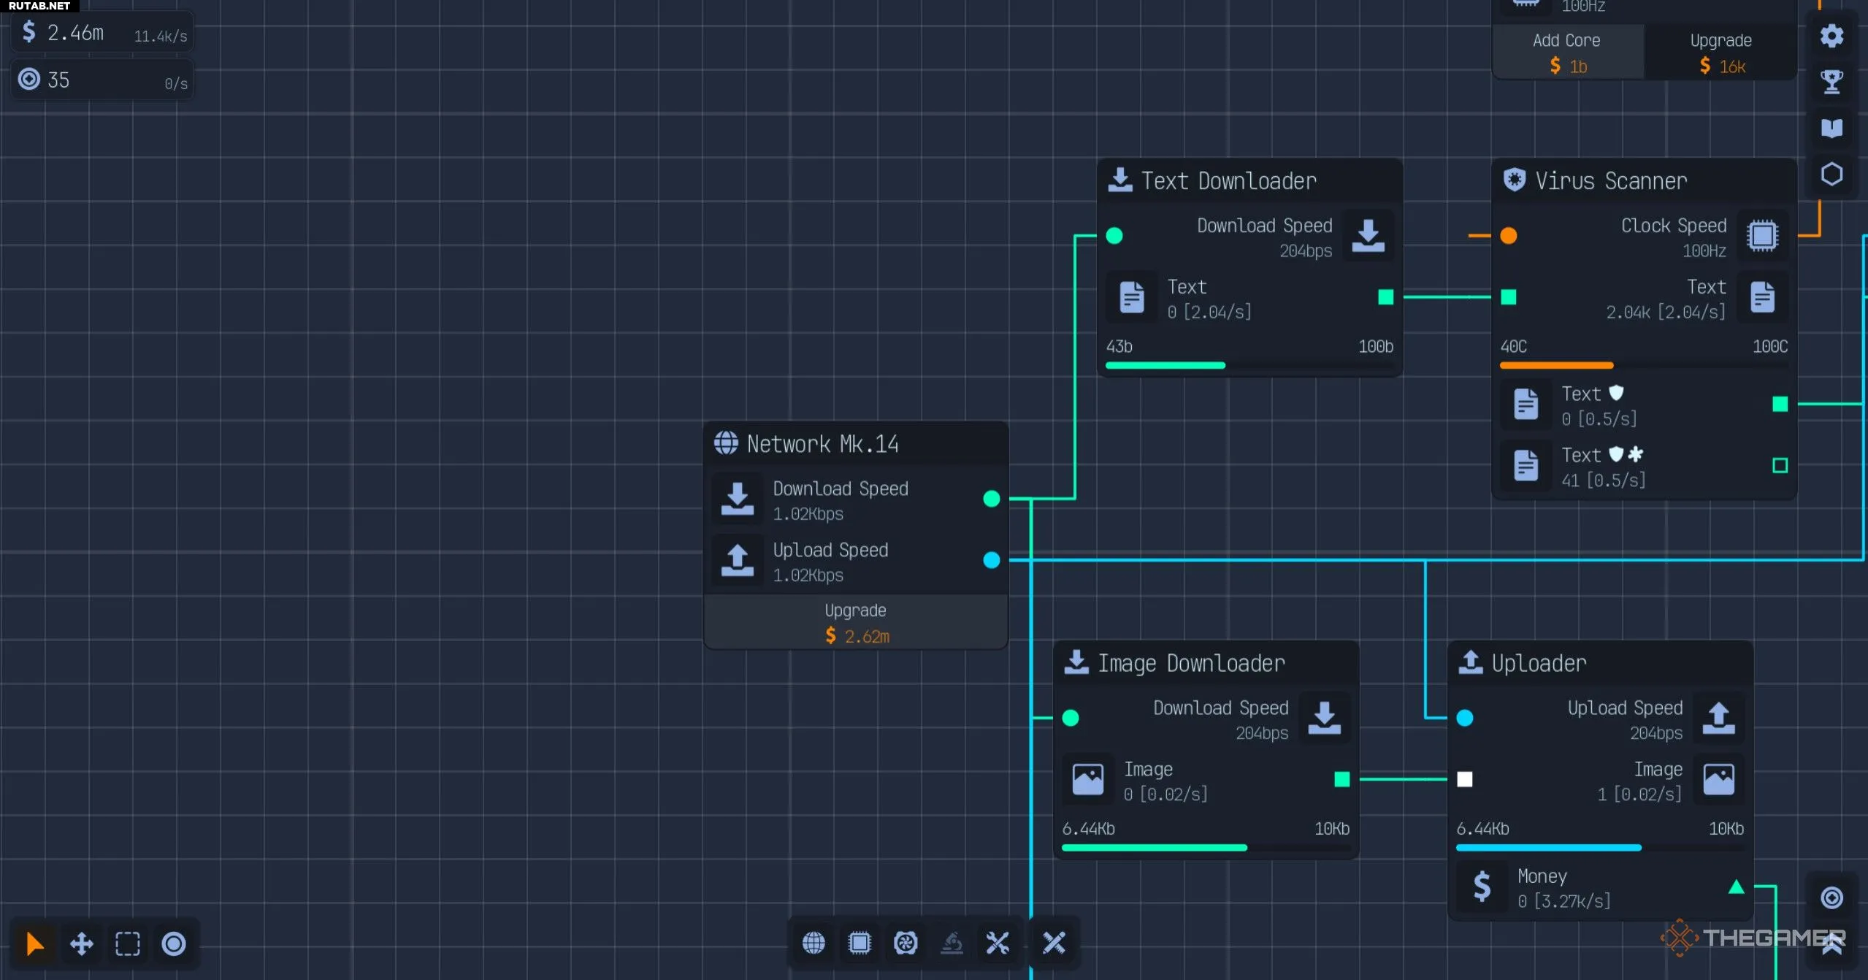Click Add Core button costing $1b
Viewport: 1868px width, 980px height.
[1567, 53]
